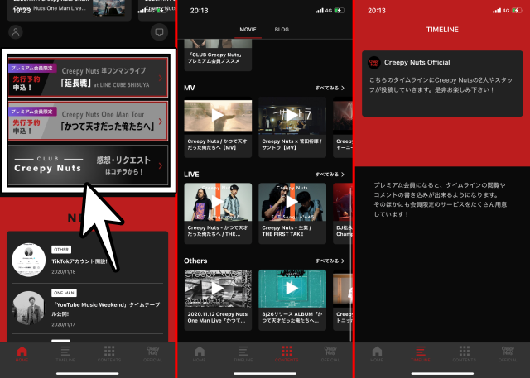Open the profile icon on left screen

click(x=16, y=32)
